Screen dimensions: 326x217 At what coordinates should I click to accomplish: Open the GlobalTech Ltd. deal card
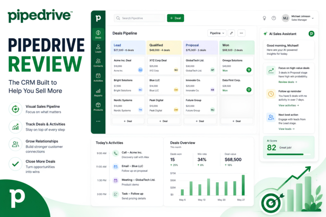[200, 66]
